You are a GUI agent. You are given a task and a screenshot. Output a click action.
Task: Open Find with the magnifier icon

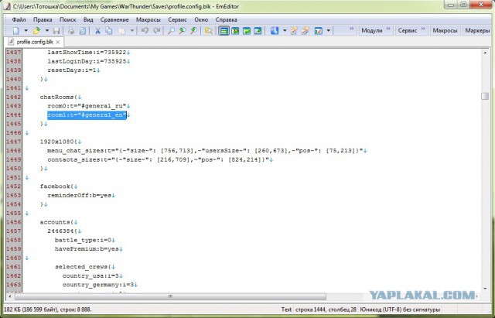click(x=171, y=31)
